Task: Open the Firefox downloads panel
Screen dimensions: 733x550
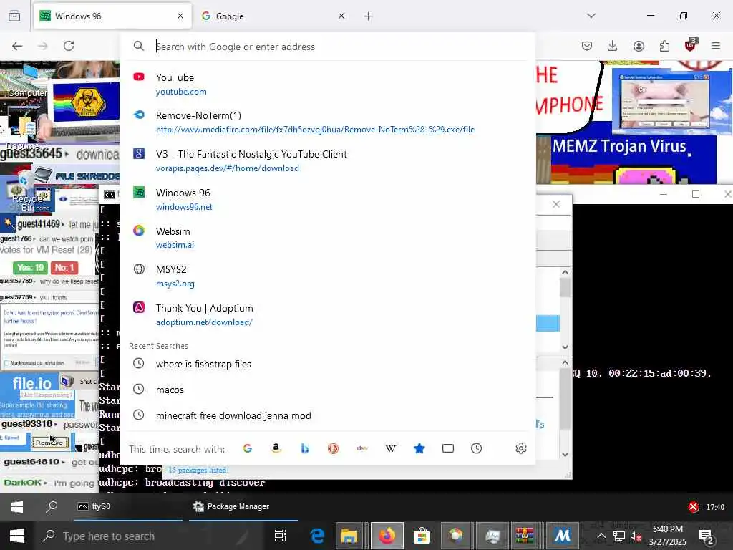Action: click(613, 46)
